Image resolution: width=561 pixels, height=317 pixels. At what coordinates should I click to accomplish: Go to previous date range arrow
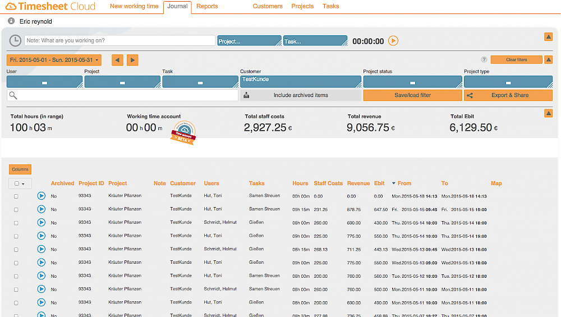pos(117,60)
